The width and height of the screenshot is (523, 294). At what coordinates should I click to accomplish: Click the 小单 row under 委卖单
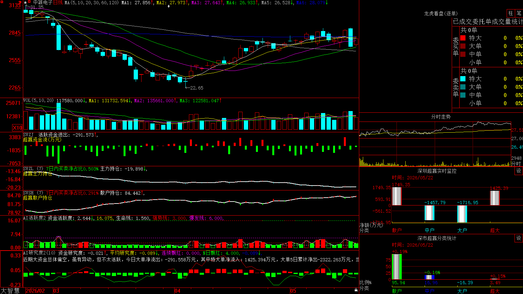pyautogui.click(x=492, y=103)
